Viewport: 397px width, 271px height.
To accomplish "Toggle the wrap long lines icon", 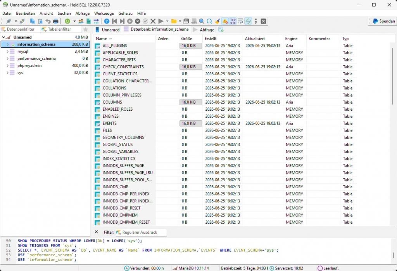I will click(240, 21).
